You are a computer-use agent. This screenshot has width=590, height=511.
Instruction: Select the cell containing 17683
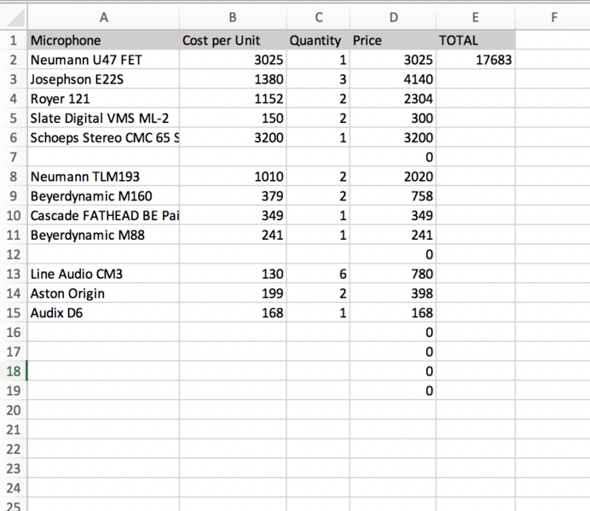[475, 60]
